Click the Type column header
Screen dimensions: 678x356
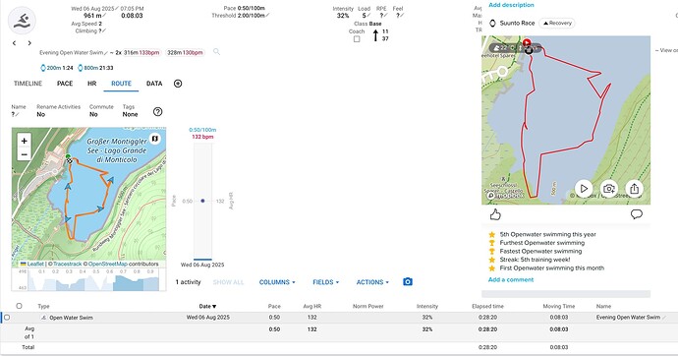click(43, 306)
